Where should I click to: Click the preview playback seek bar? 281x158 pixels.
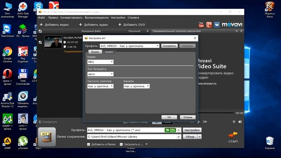click(x=216, y=113)
